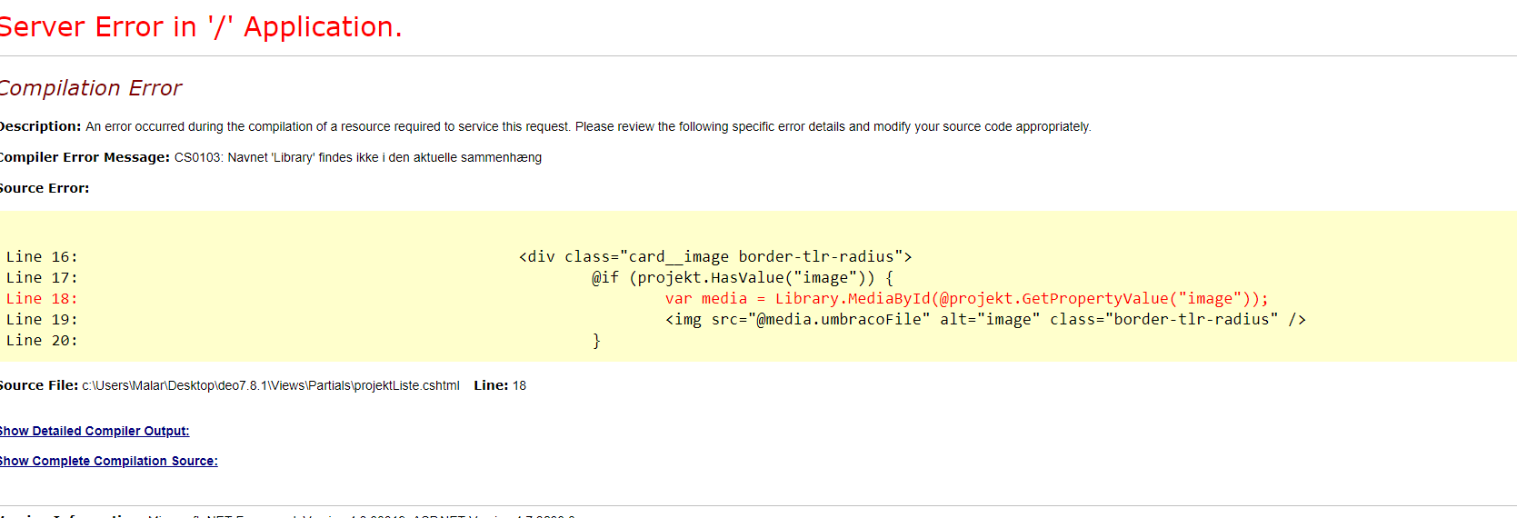Open Show Complete Compilation Source link
The image size is (1517, 518).
click(x=108, y=461)
